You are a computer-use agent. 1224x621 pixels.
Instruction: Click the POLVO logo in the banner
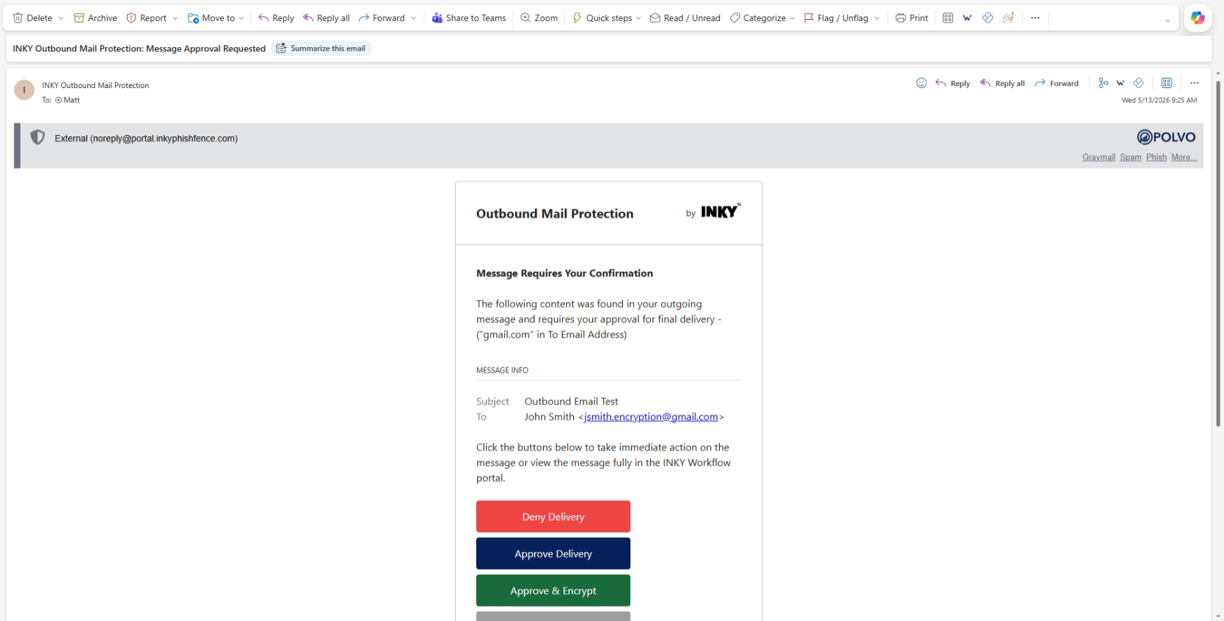pos(1166,137)
